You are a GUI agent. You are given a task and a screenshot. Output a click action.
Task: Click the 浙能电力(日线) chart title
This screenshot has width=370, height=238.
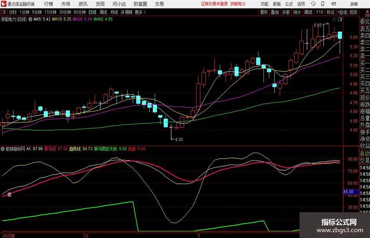pyautogui.click(x=14, y=19)
